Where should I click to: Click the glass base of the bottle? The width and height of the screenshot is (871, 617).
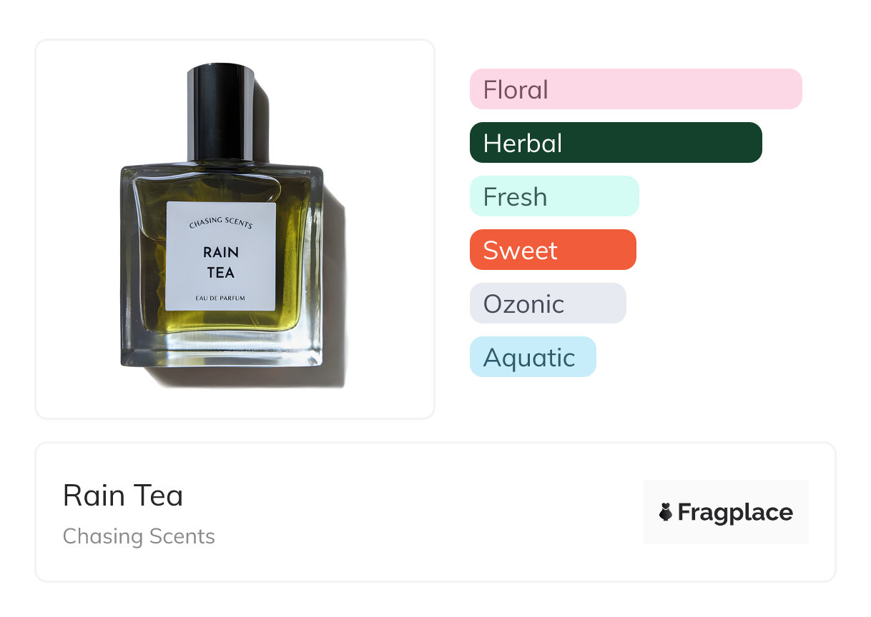coord(222,350)
